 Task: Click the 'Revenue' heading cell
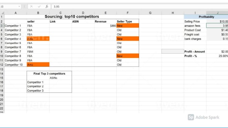point(105,21)
